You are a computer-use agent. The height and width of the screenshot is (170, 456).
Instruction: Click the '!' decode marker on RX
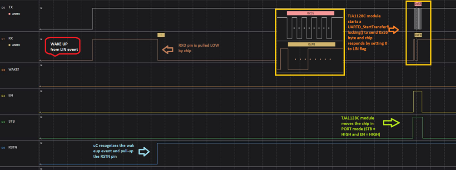coord(161,35)
